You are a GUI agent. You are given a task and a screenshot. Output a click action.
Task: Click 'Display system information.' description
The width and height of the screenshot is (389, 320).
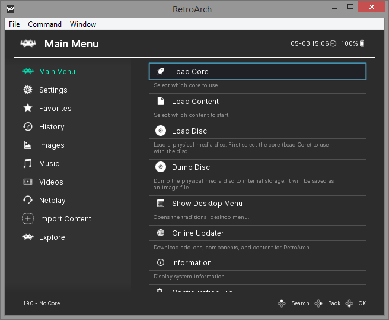(190, 277)
